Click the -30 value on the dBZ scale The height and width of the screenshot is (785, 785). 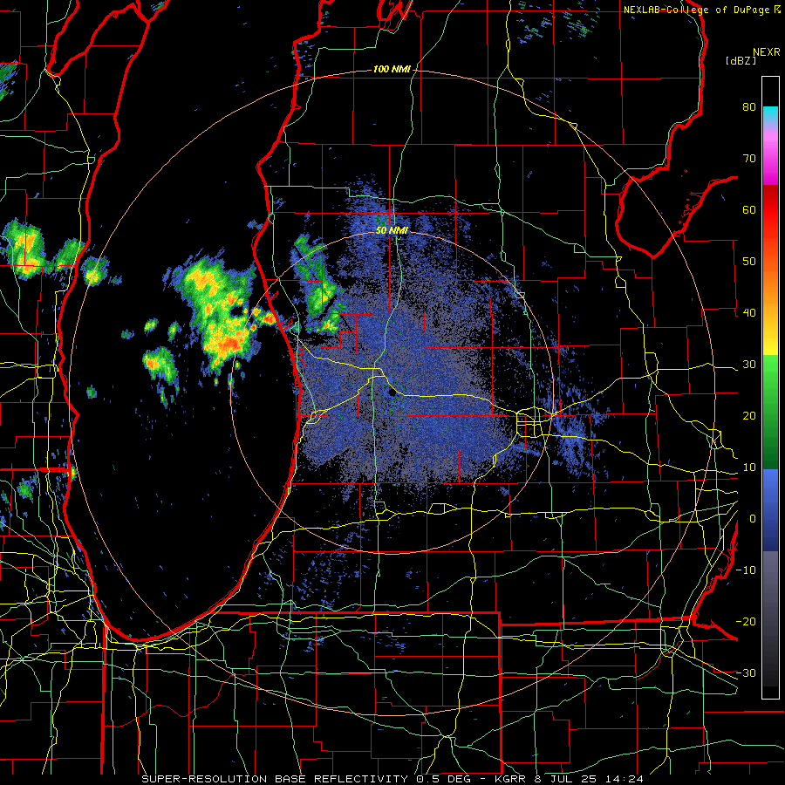pyautogui.click(x=746, y=672)
